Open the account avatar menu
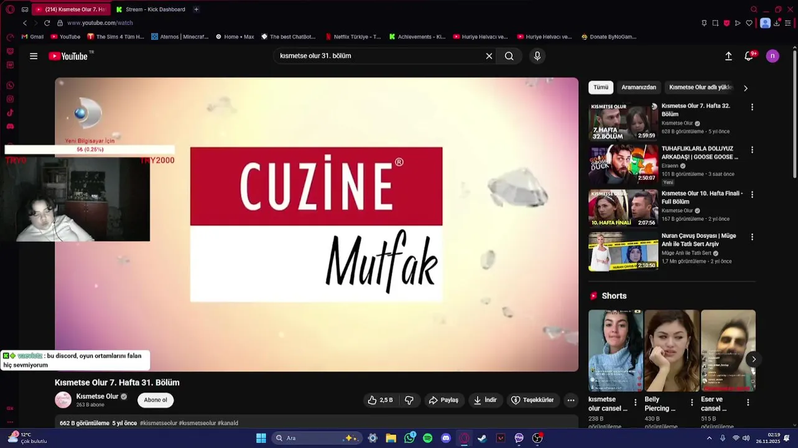The image size is (798, 448). 772,56
